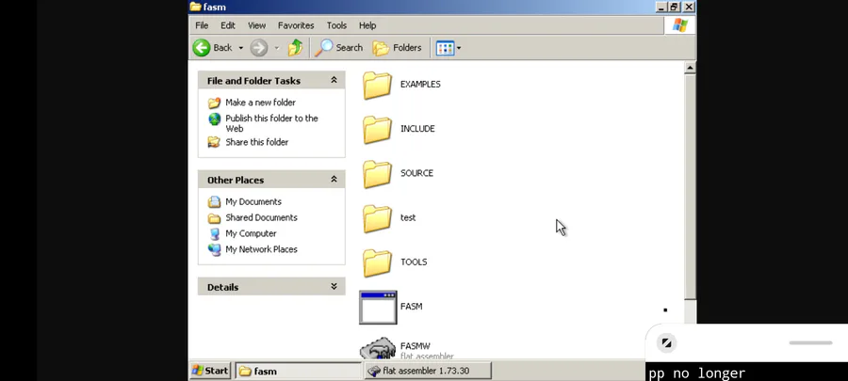Click the test folder name
Viewport: 848px width, 381px height.
click(x=408, y=217)
